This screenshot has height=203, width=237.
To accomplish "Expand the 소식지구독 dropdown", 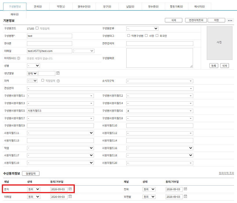I will click(160, 81).
